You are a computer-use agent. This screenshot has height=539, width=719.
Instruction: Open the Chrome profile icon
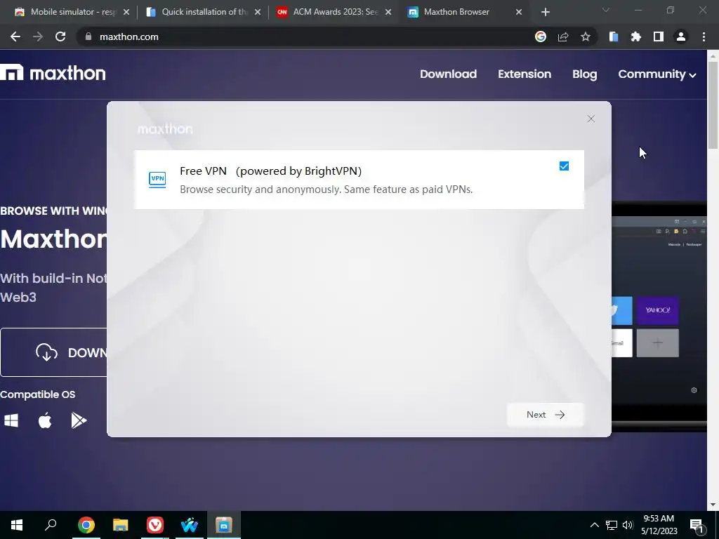click(681, 36)
